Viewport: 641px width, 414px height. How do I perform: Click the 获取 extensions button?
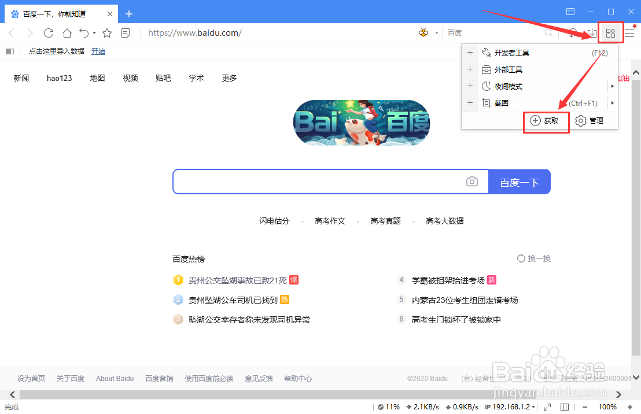click(544, 121)
